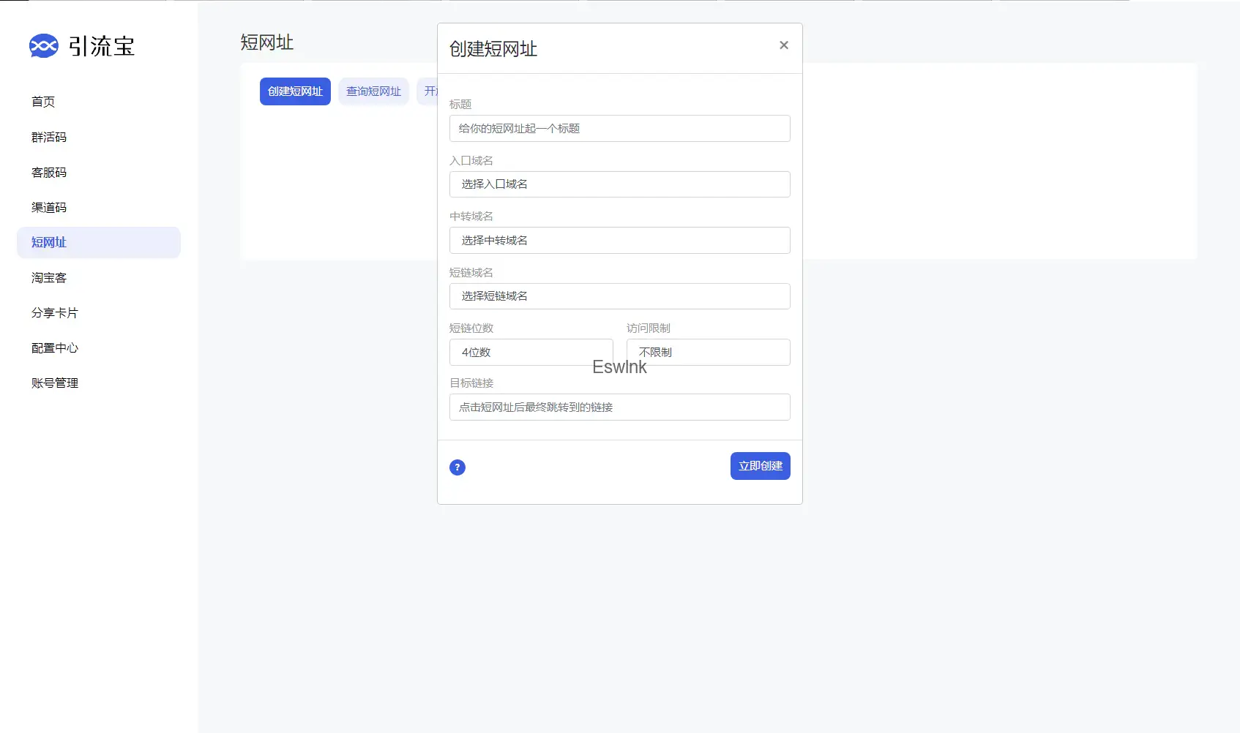1240x733 pixels.
Task: Open 淘宝客 from the sidebar
Action: [x=49, y=278]
